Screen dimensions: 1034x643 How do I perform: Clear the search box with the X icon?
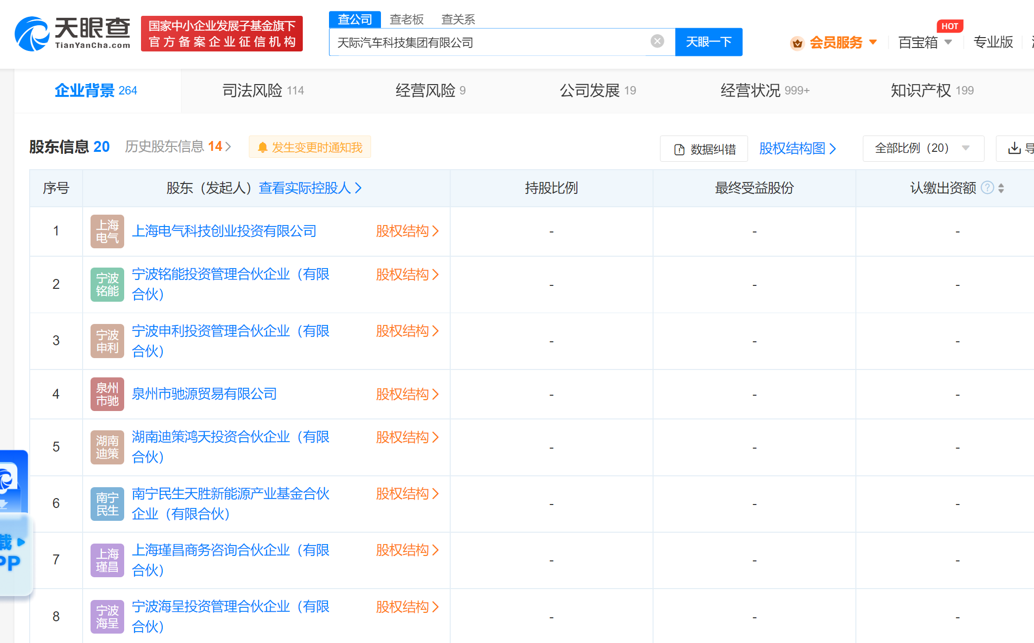tap(657, 41)
